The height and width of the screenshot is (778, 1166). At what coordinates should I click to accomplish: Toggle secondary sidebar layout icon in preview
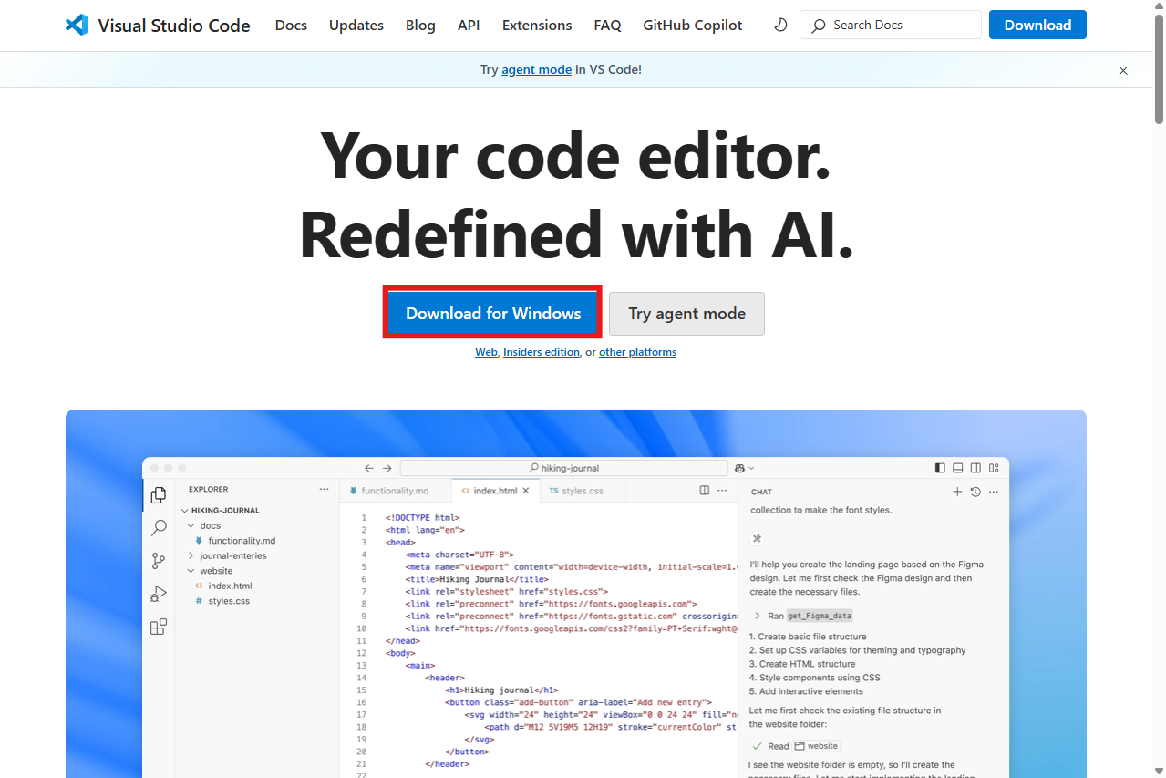point(975,468)
